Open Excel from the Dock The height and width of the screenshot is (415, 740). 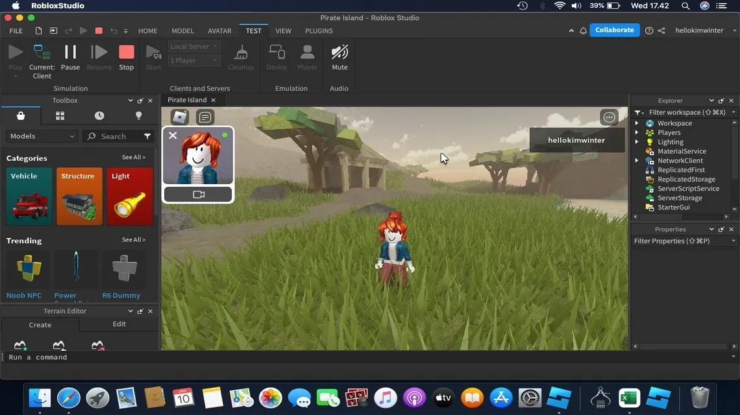tap(629, 398)
